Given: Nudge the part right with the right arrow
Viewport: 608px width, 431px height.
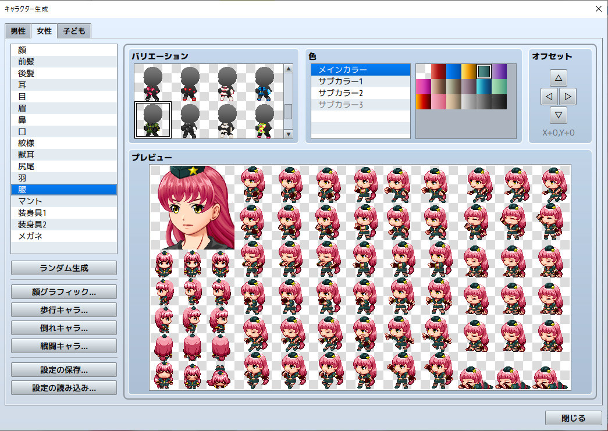Looking at the screenshot, I should 567,96.
